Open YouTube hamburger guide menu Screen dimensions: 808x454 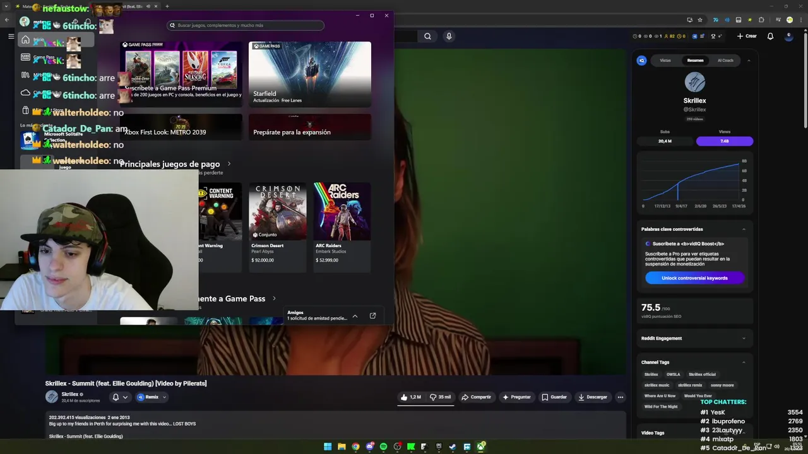11,36
